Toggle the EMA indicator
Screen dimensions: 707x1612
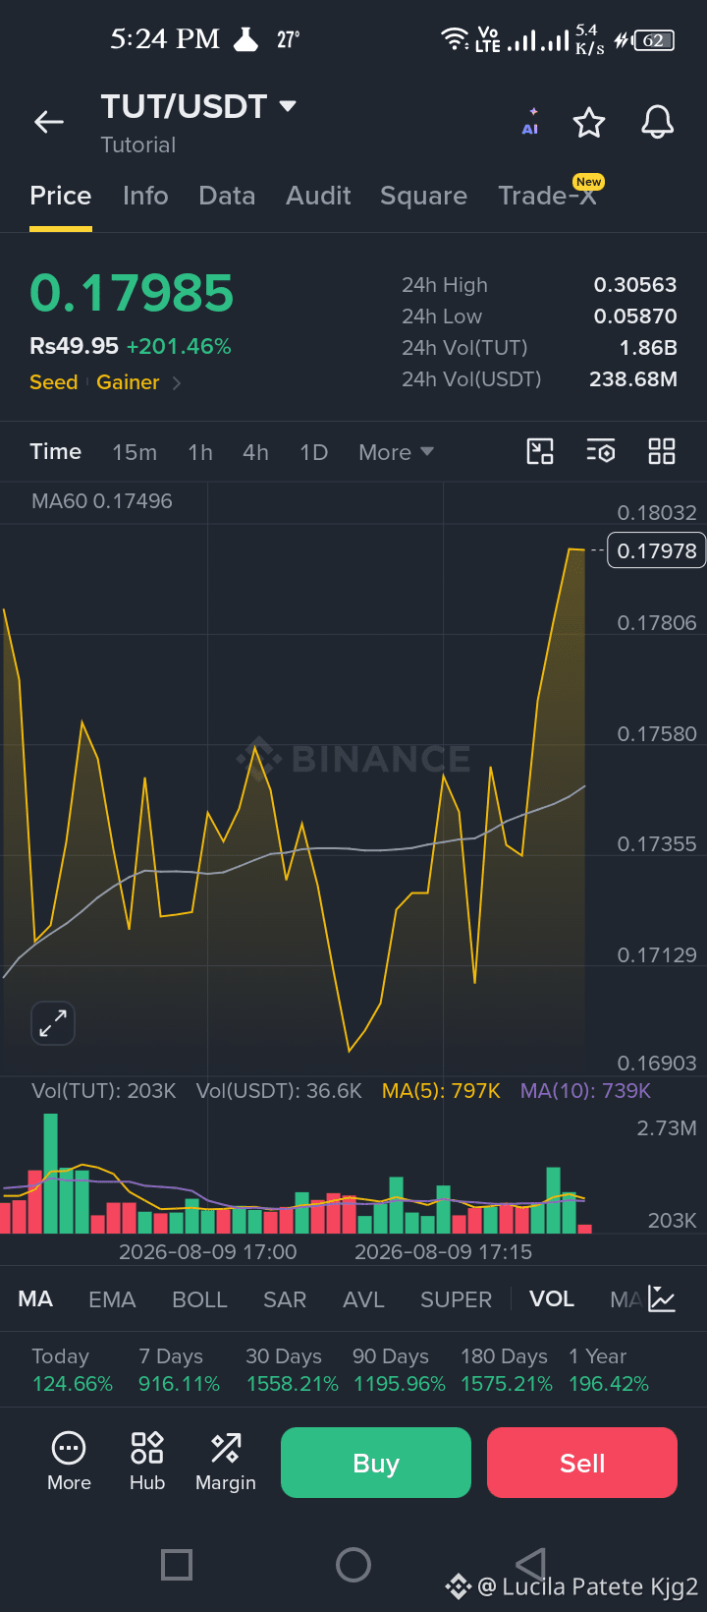pyautogui.click(x=112, y=1299)
